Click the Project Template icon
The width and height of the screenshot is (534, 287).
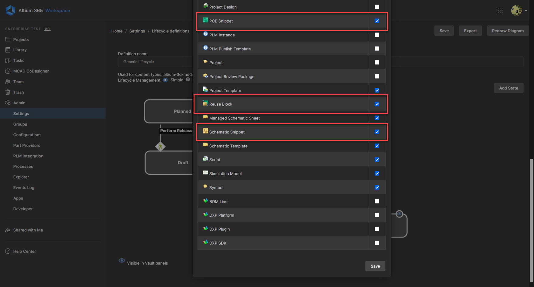coord(206,89)
